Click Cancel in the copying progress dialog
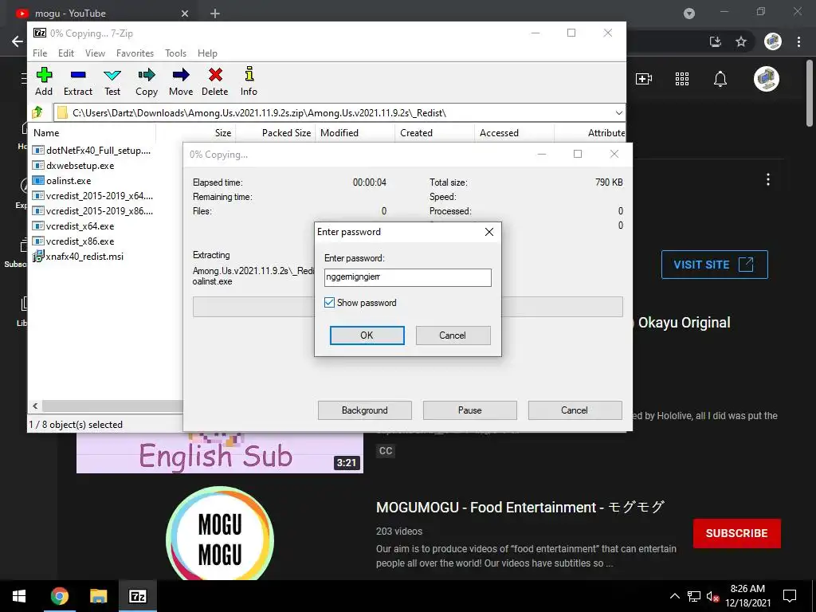Image resolution: width=816 pixels, height=612 pixels. tap(575, 410)
